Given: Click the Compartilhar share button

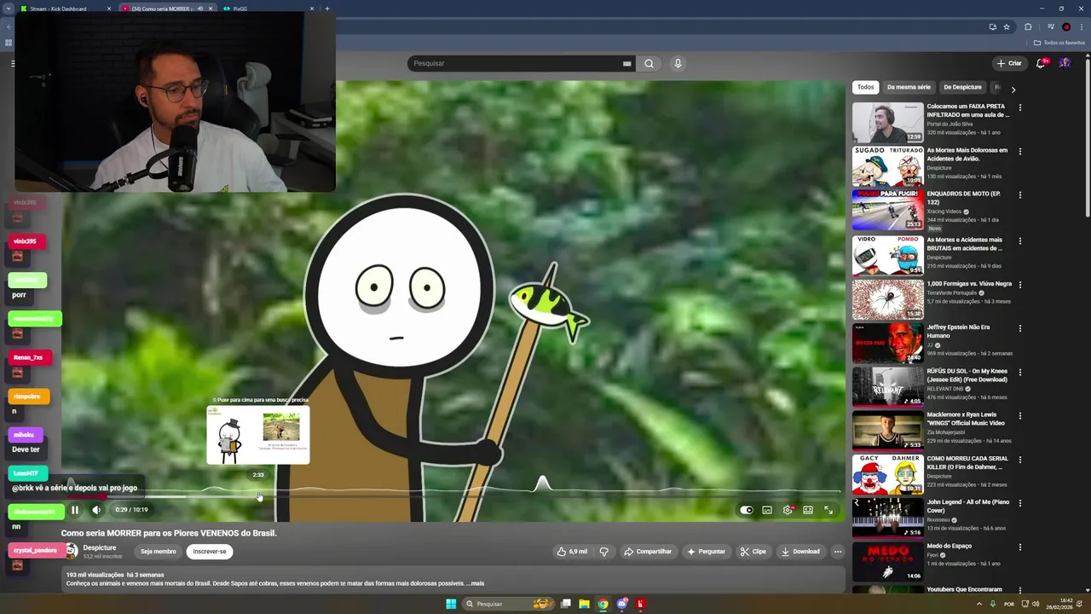Looking at the screenshot, I should pos(648,552).
